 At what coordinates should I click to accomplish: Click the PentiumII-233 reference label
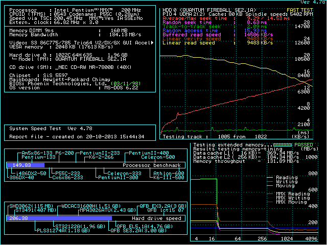pos(100,153)
